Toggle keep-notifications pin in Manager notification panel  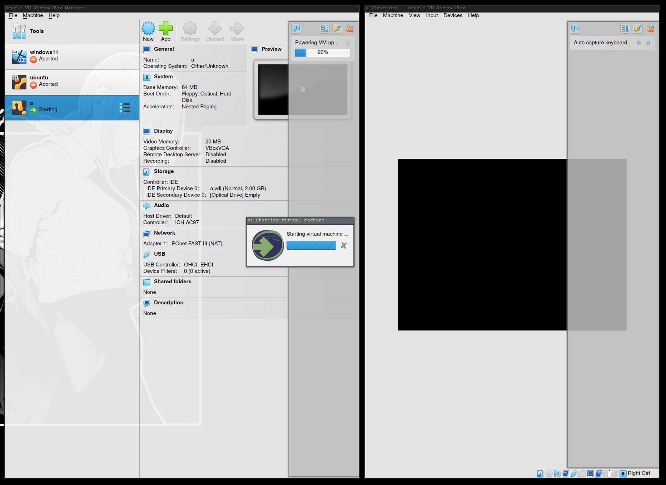[337, 29]
